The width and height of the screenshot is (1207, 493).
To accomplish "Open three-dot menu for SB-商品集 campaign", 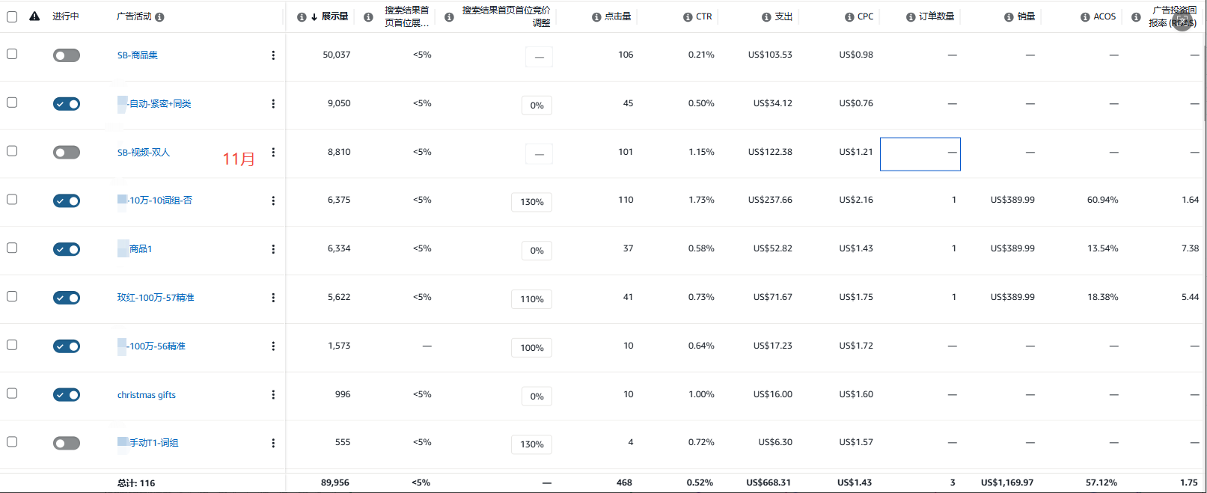I will [273, 55].
